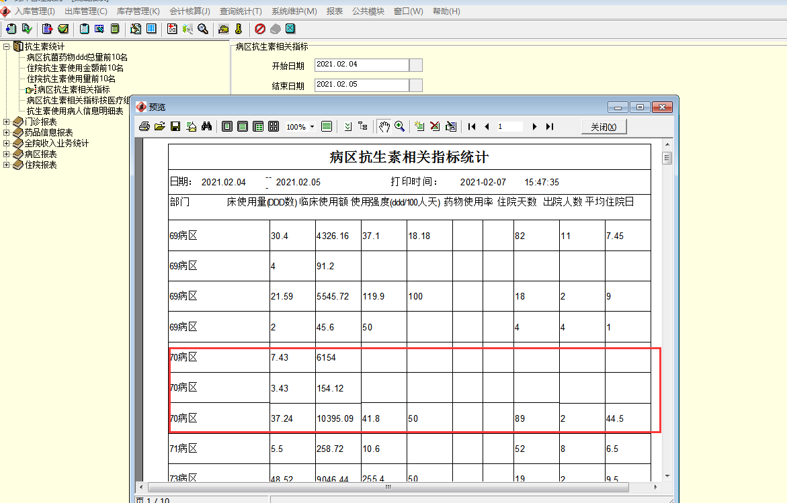Select 住院抗生素使用量前10名 tree item
Viewport: 787px width, 503px height.
tap(71, 79)
